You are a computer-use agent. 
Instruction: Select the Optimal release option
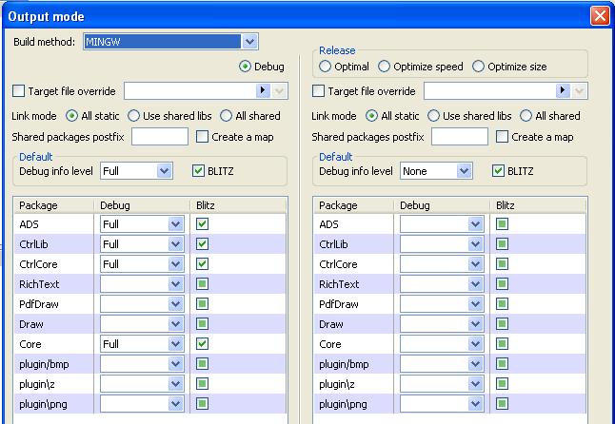(x=326, y=67)
